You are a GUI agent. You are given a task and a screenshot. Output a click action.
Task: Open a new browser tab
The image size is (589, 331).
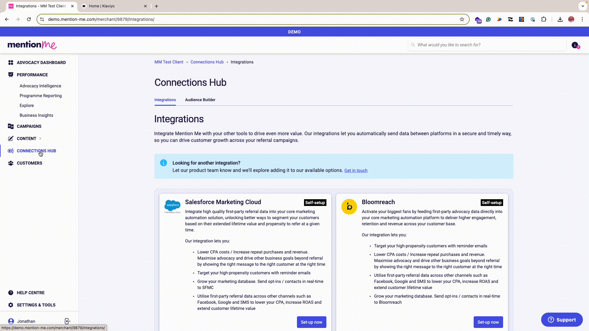[156, 6]
